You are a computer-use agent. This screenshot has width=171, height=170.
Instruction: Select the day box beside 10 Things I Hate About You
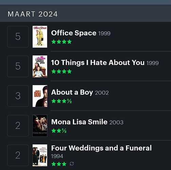(x=18, y=66)
